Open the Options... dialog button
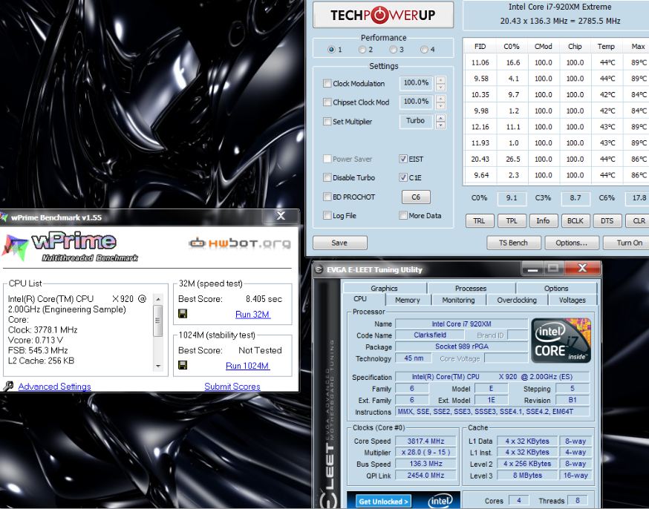Screen dimensions: 649x509 pos(572,243)
